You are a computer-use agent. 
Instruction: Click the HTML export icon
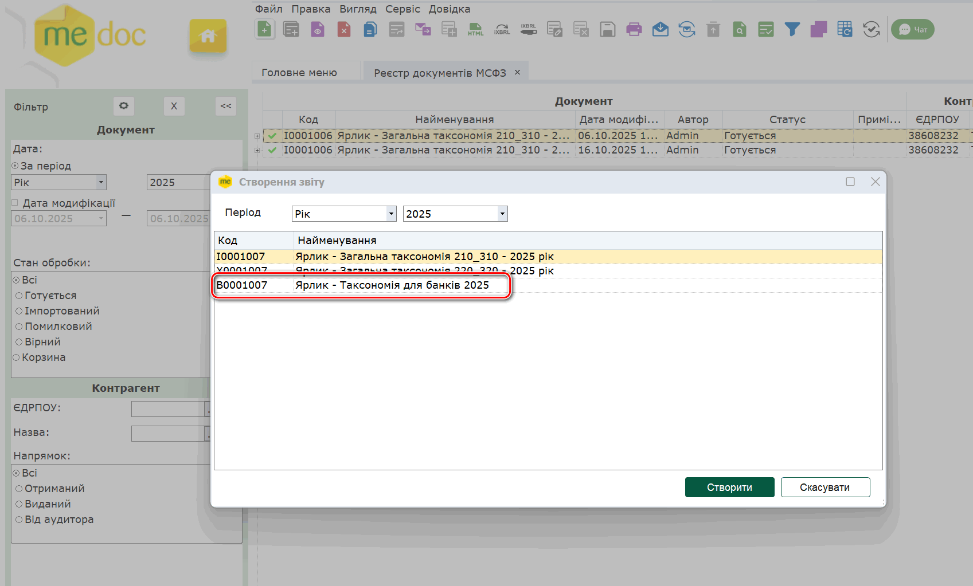tap(475, 29)
